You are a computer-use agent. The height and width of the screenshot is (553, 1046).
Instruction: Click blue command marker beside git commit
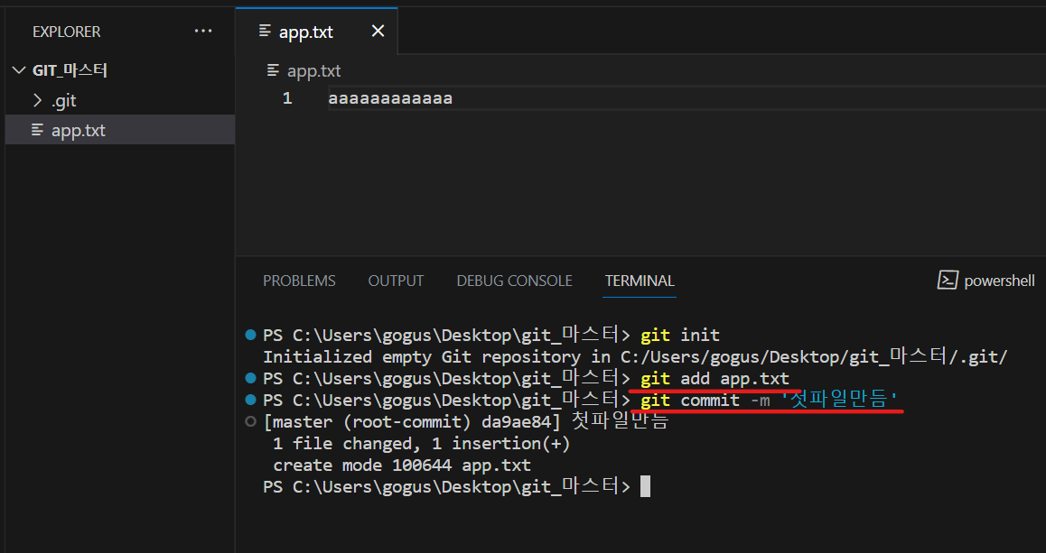coord(251,400)
